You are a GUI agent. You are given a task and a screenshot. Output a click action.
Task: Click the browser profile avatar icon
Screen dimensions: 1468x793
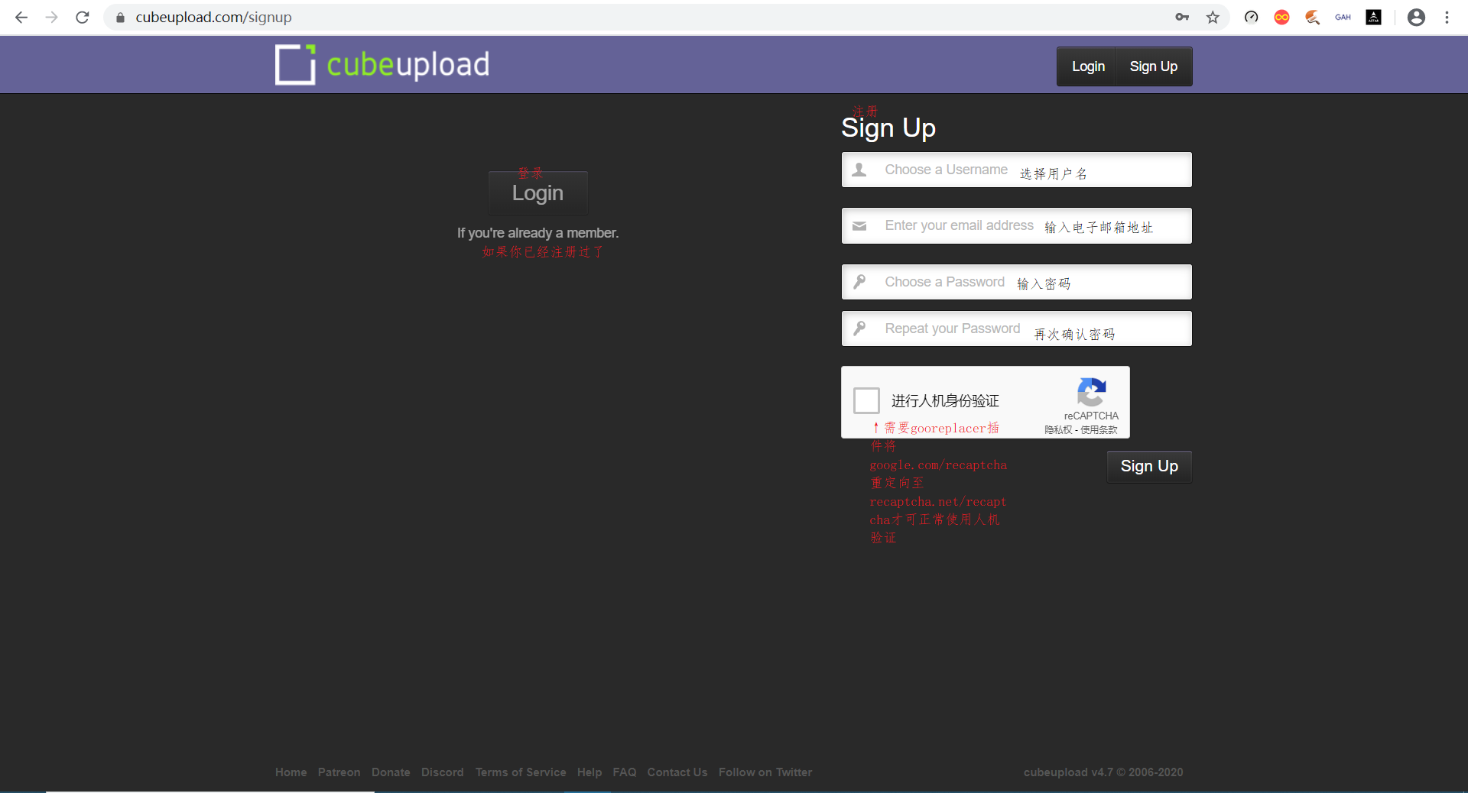tap(1416, 17)
